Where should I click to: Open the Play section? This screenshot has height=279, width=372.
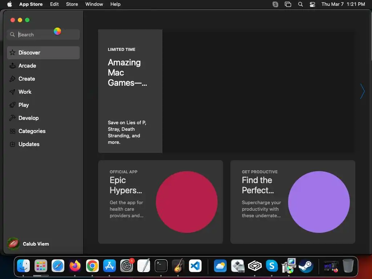click(43, 105)
